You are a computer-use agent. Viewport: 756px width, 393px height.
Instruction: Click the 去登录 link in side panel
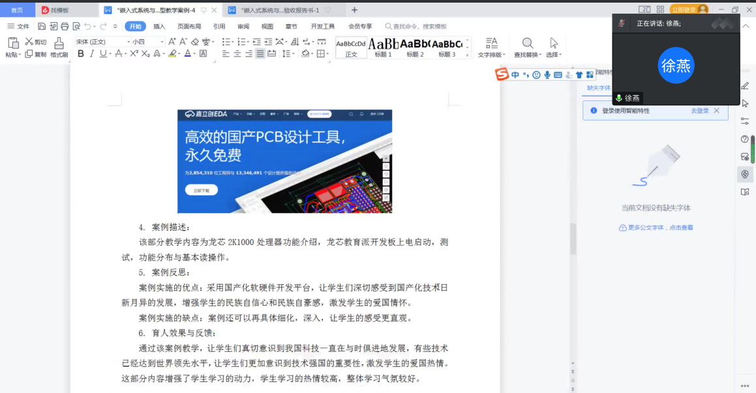[699, 111]
